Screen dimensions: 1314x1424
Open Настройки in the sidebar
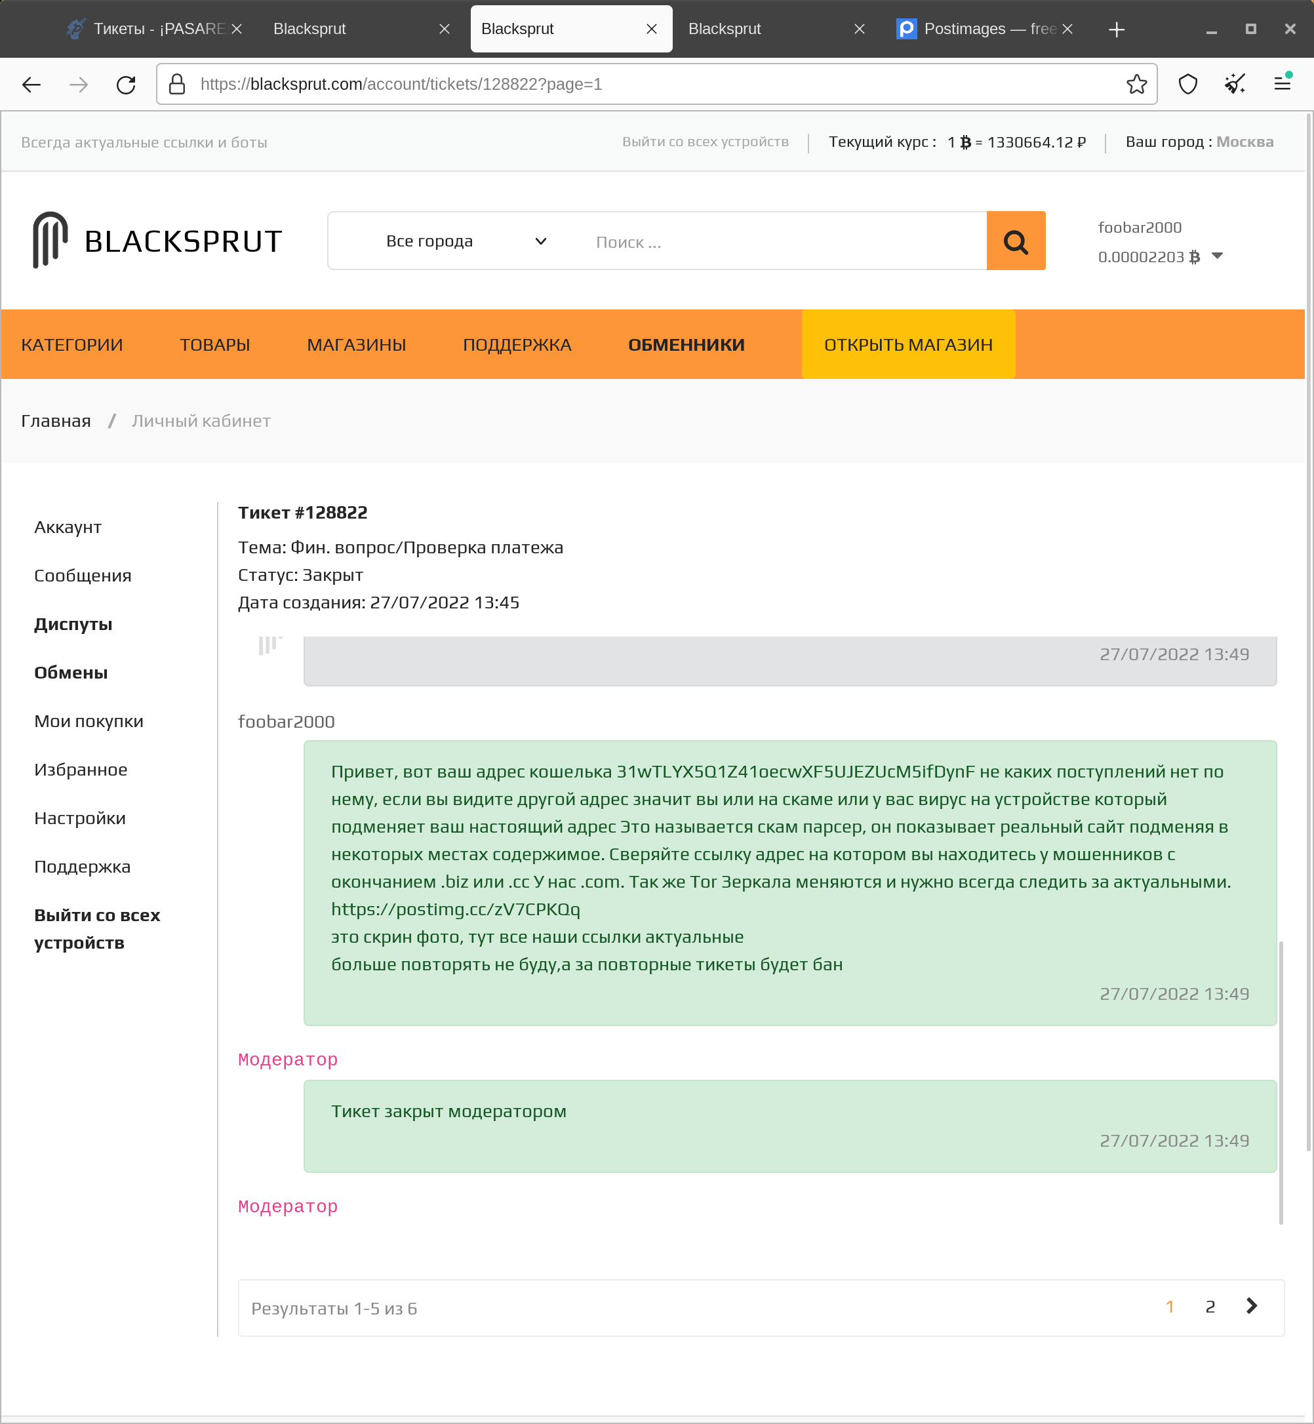(x=79, y=818)
